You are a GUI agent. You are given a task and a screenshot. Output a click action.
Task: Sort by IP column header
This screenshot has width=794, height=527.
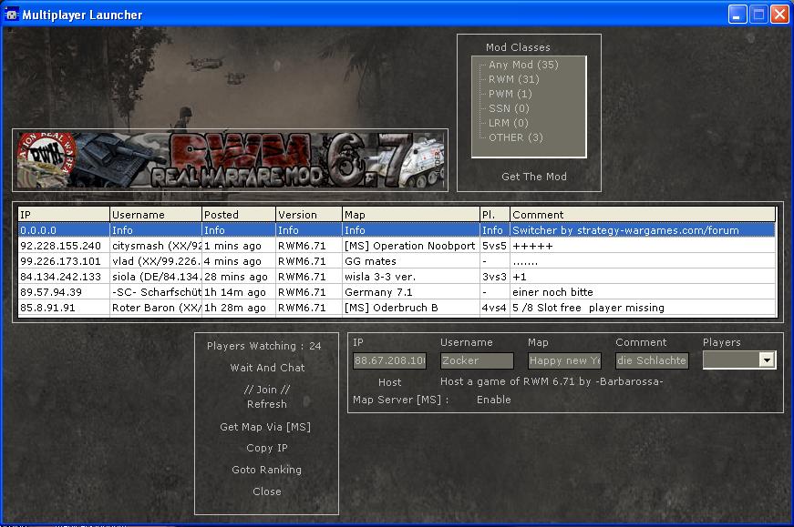(x=64, y=215)
